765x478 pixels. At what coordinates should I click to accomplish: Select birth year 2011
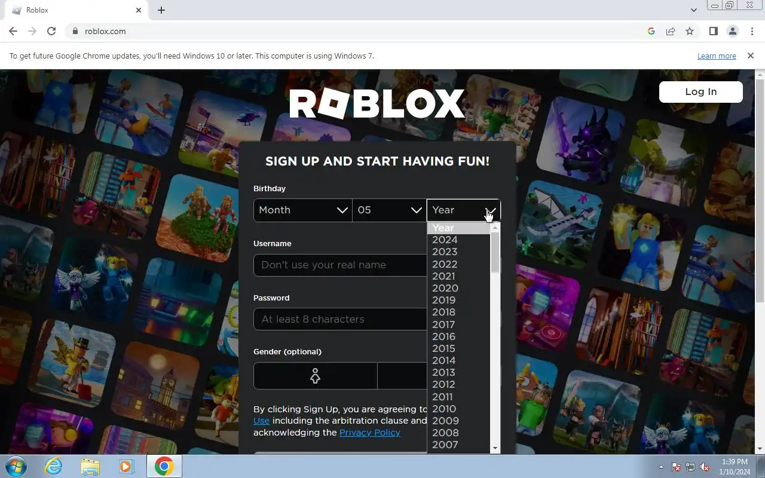459,397
